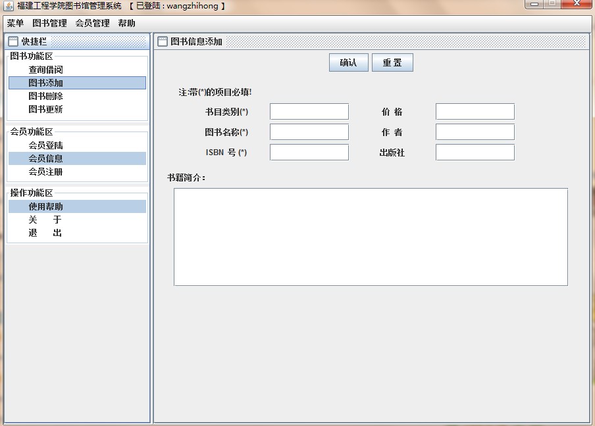Click the 图书信息添加 panel window icon
The width and height of the screenshot is (595, 426).
coord(163,41)
